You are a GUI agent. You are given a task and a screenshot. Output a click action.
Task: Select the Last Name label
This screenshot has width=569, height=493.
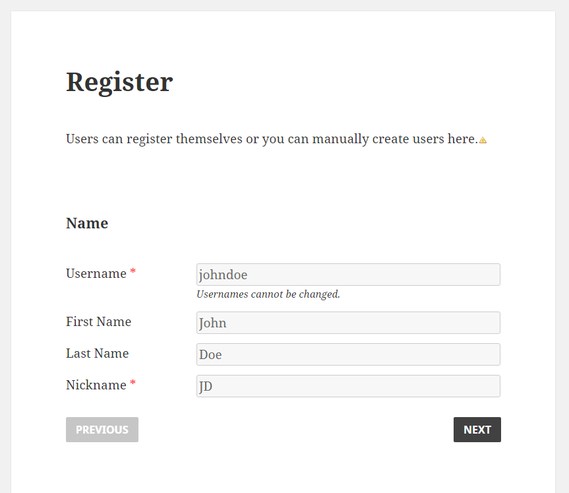[97, 353]
